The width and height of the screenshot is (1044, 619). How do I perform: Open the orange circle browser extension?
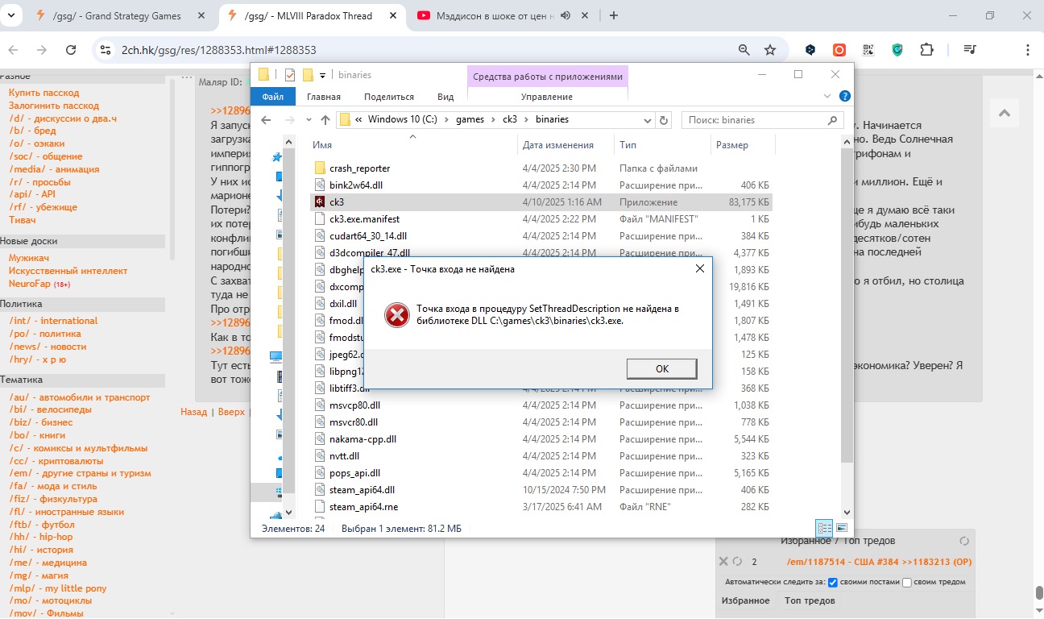point(839,50)
